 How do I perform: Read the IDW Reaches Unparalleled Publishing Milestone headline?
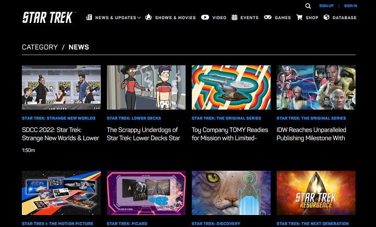pyautogui.click(x=311, y=134)
